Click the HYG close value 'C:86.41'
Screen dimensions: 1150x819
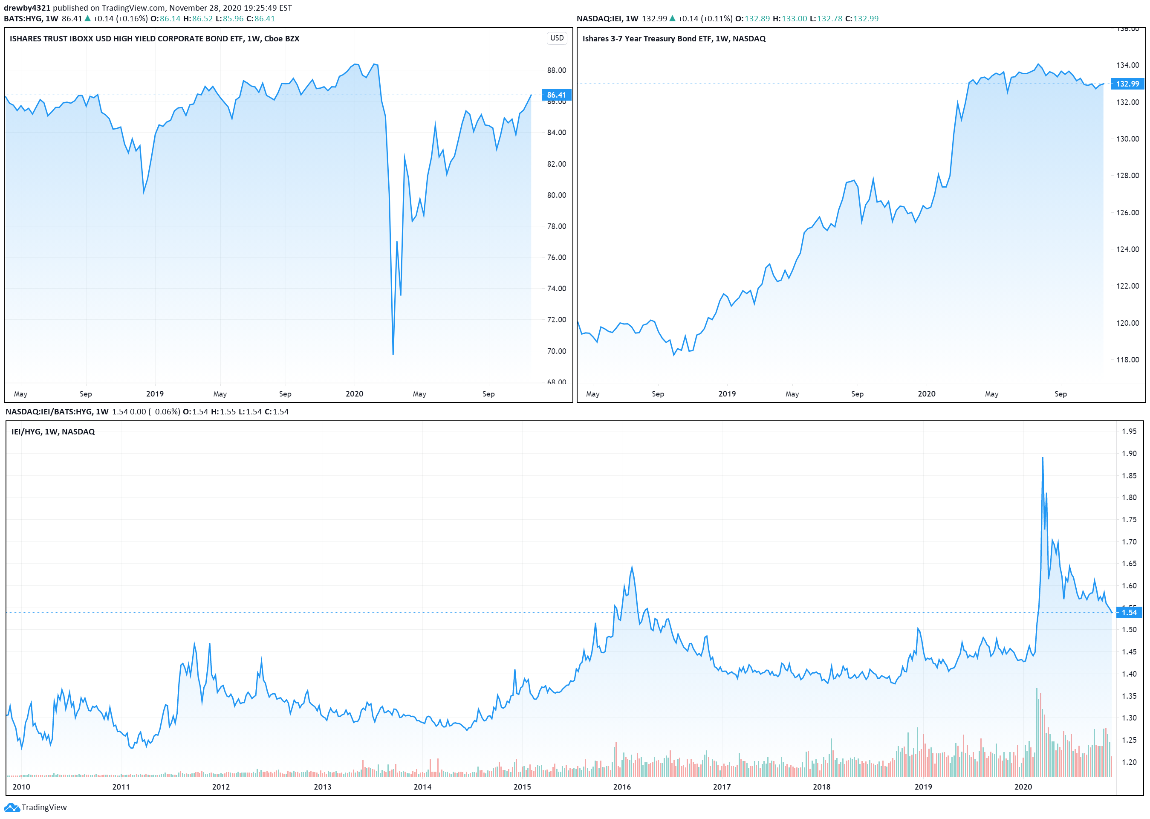261,19
